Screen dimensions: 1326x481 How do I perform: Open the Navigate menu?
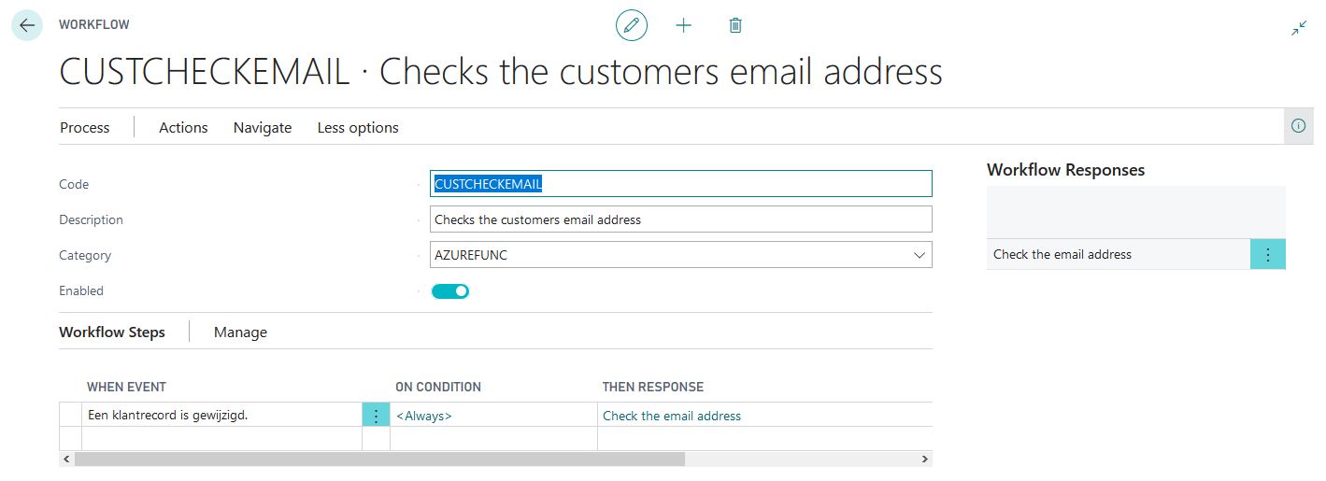tap(263, 128)
